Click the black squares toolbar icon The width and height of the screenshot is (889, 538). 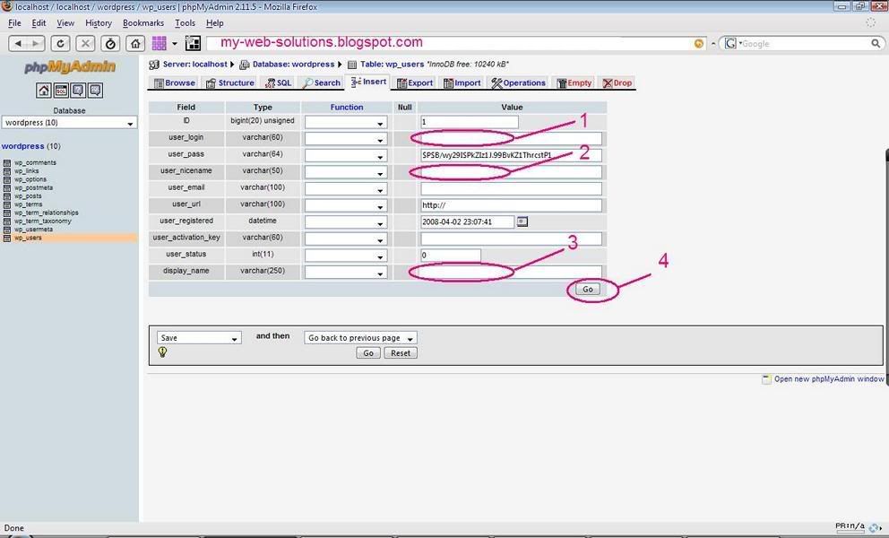[194, 44]
